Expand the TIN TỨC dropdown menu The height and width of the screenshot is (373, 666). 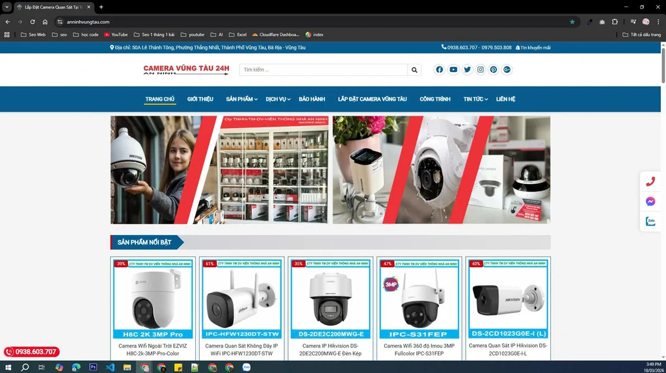tap(475, 99)
